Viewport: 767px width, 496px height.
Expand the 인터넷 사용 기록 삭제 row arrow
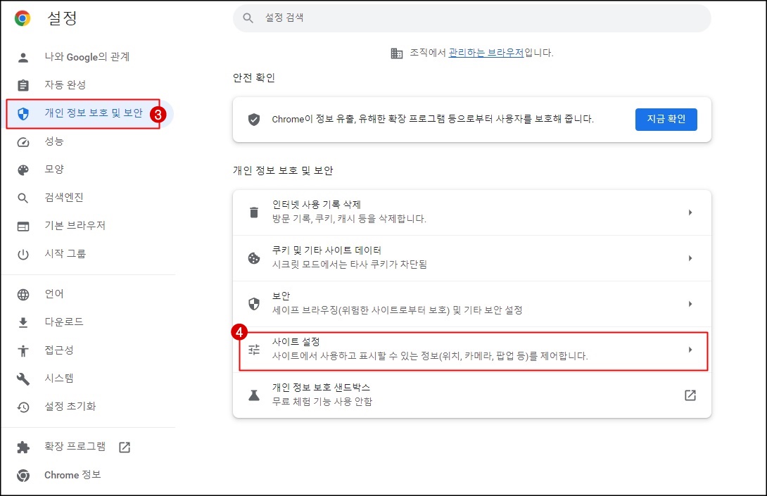coord(690,211)
